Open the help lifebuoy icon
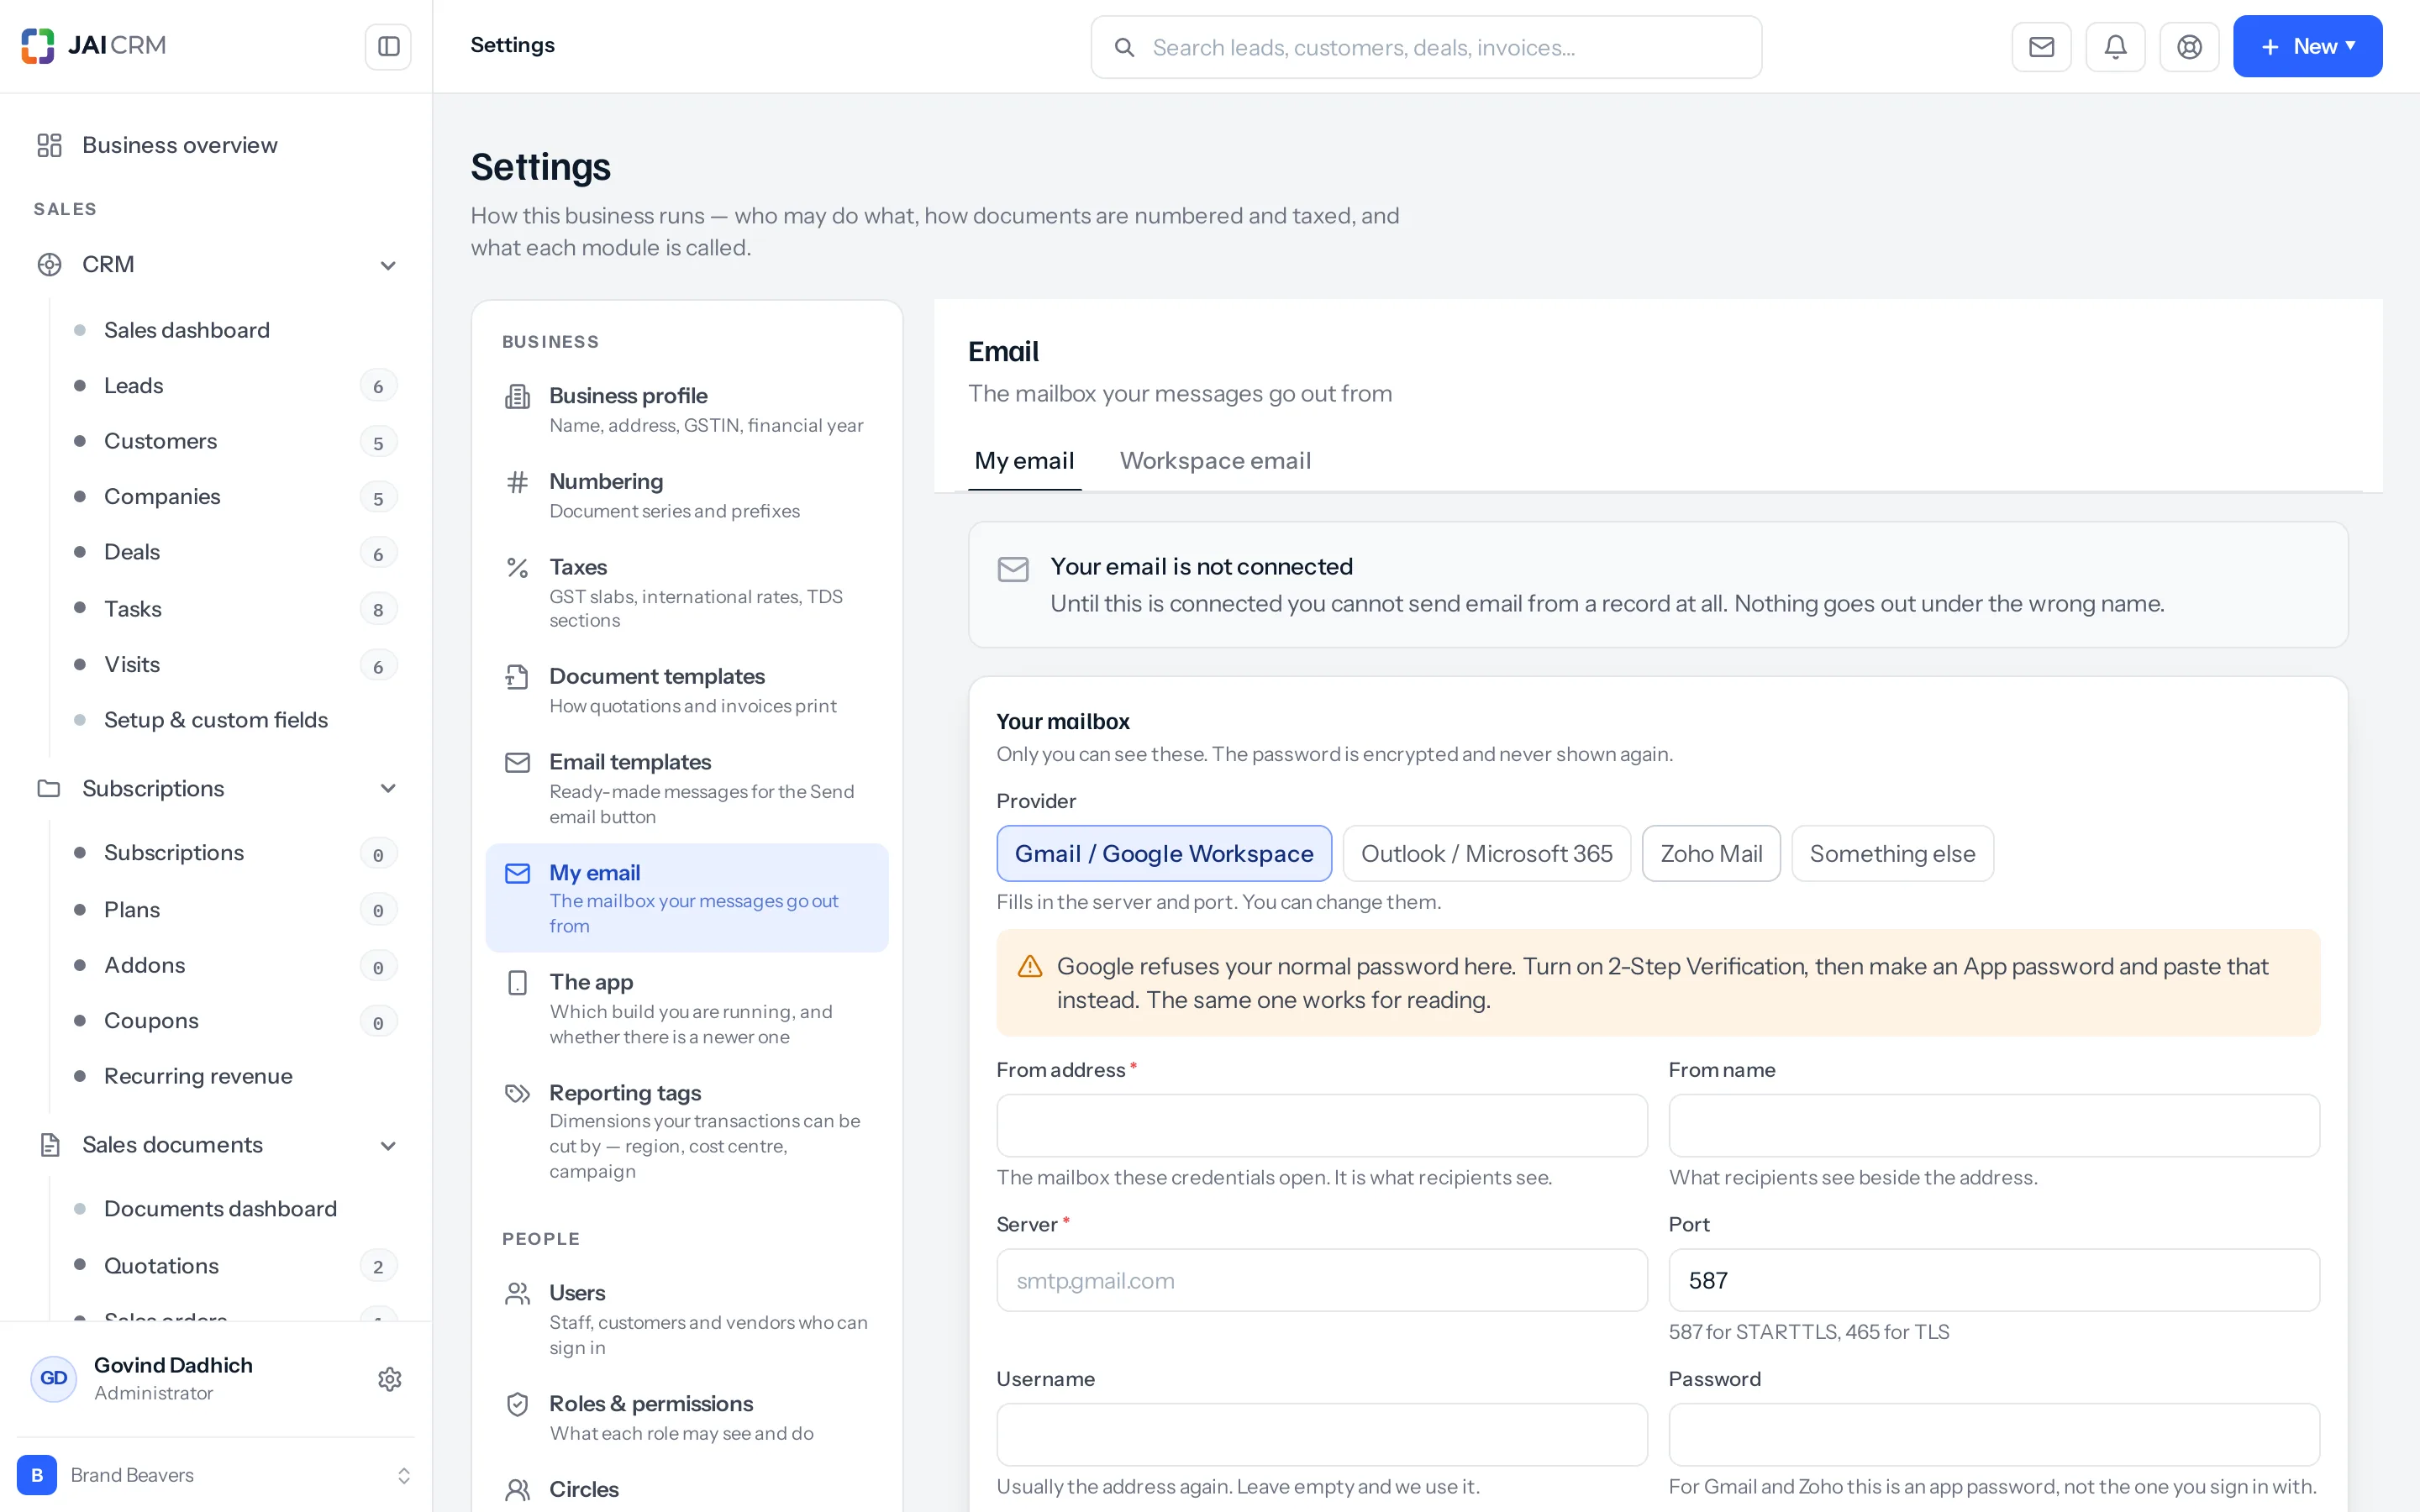Image resolution: width=2420 pixels, height=1512 pixels. [2189, 46]
